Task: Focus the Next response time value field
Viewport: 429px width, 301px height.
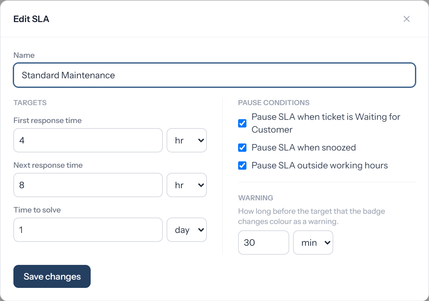Action: [88, 185]
